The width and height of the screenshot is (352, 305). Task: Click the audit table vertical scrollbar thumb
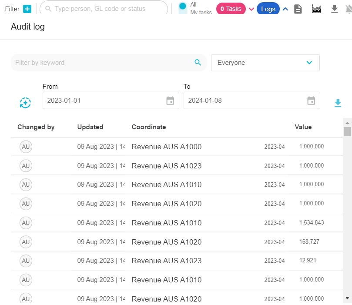point(347,131)
